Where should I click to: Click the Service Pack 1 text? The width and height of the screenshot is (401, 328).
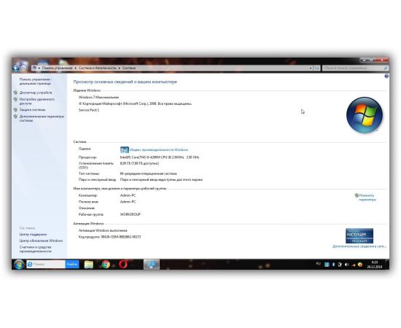point(89,110)
